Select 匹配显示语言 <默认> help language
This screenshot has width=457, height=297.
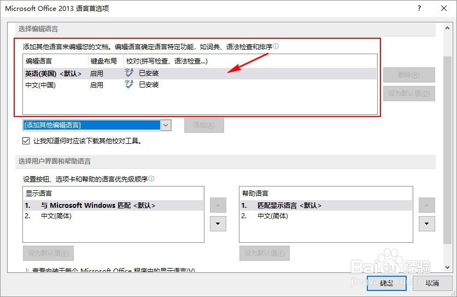click(x=326, y=206)
